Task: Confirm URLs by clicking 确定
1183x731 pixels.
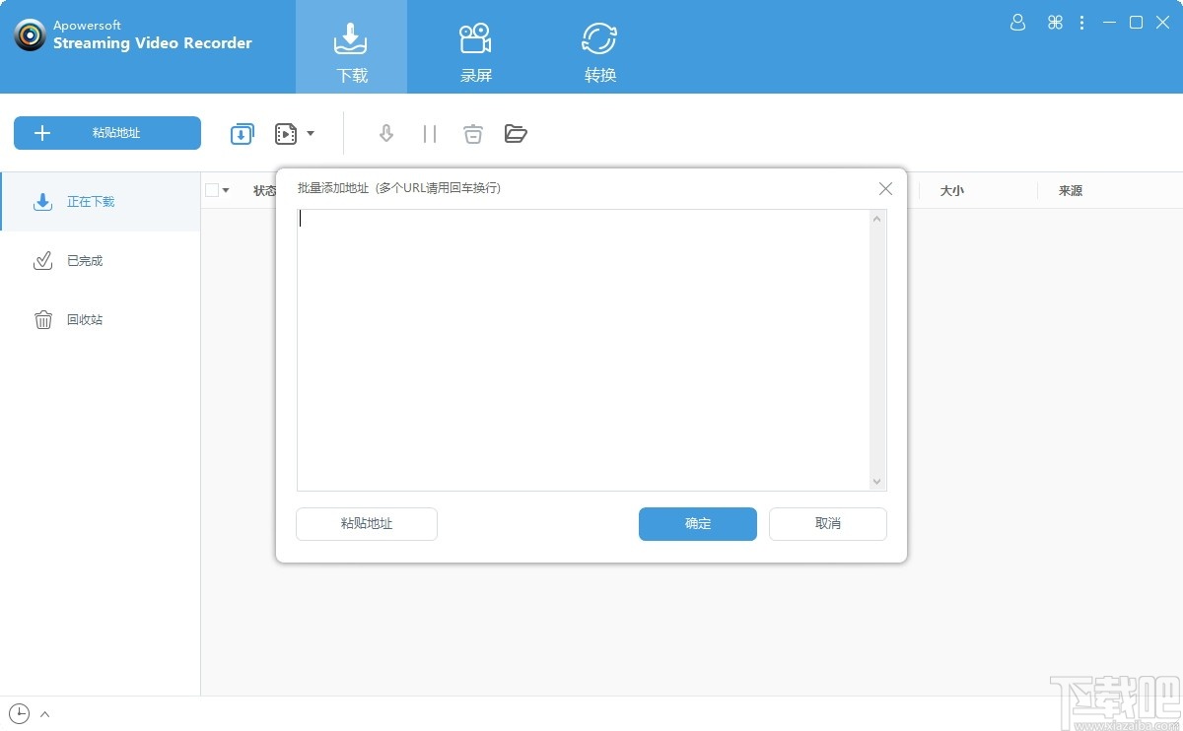Action: [697, 524]
